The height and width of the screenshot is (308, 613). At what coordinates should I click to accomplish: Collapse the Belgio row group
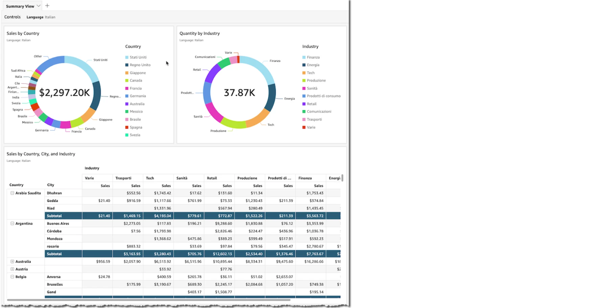[x=12, y=277]
